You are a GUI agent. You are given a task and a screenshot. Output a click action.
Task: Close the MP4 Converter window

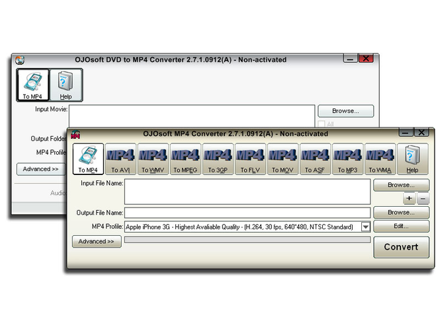(x=421, y=133)
